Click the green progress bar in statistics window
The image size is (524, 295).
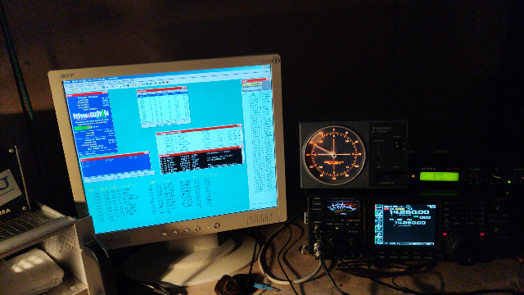click(84, 128)
